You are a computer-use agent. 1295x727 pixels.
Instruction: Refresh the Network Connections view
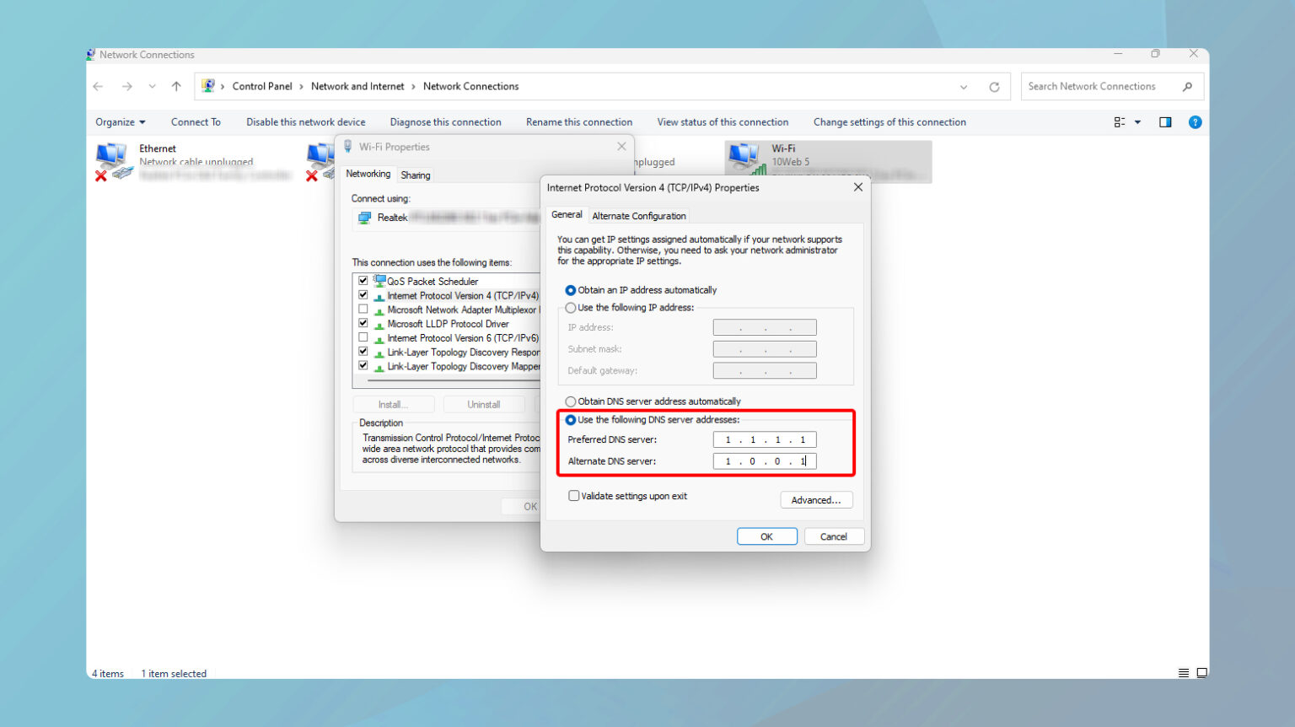click(x=995, y=86)
